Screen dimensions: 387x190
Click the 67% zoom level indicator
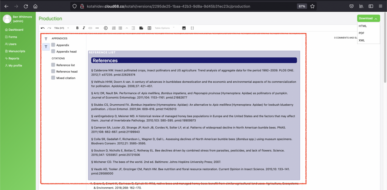coord(302,6)
